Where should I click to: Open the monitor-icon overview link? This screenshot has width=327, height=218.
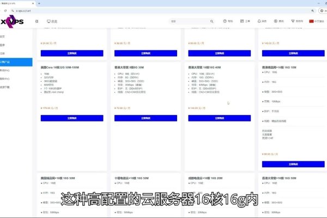click(x=52, y=21)
